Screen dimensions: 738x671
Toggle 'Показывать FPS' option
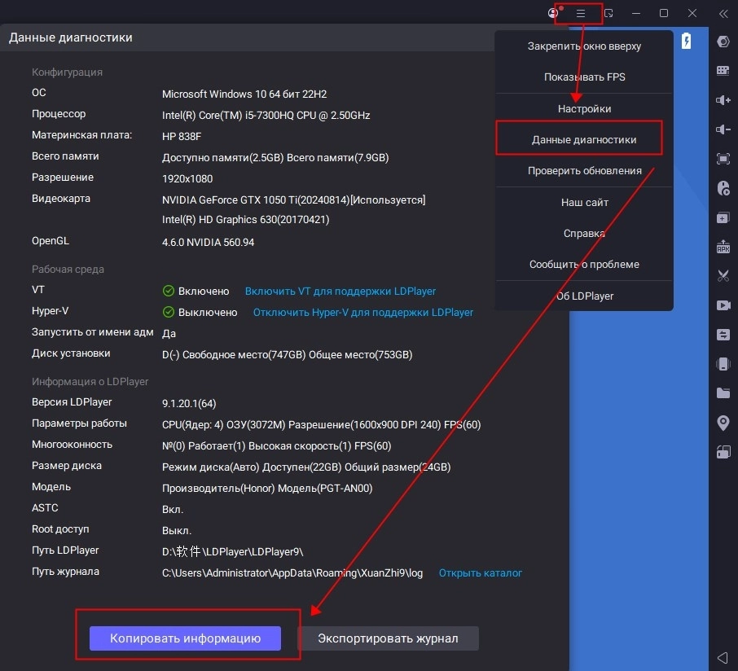coord(584,77)
